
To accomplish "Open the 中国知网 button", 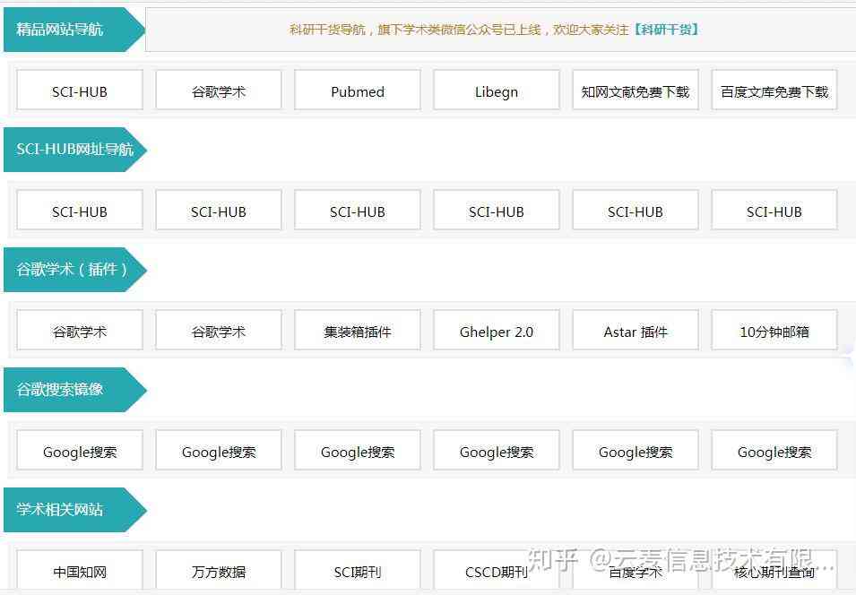I will pyautogui.click(x=80, y=571).
